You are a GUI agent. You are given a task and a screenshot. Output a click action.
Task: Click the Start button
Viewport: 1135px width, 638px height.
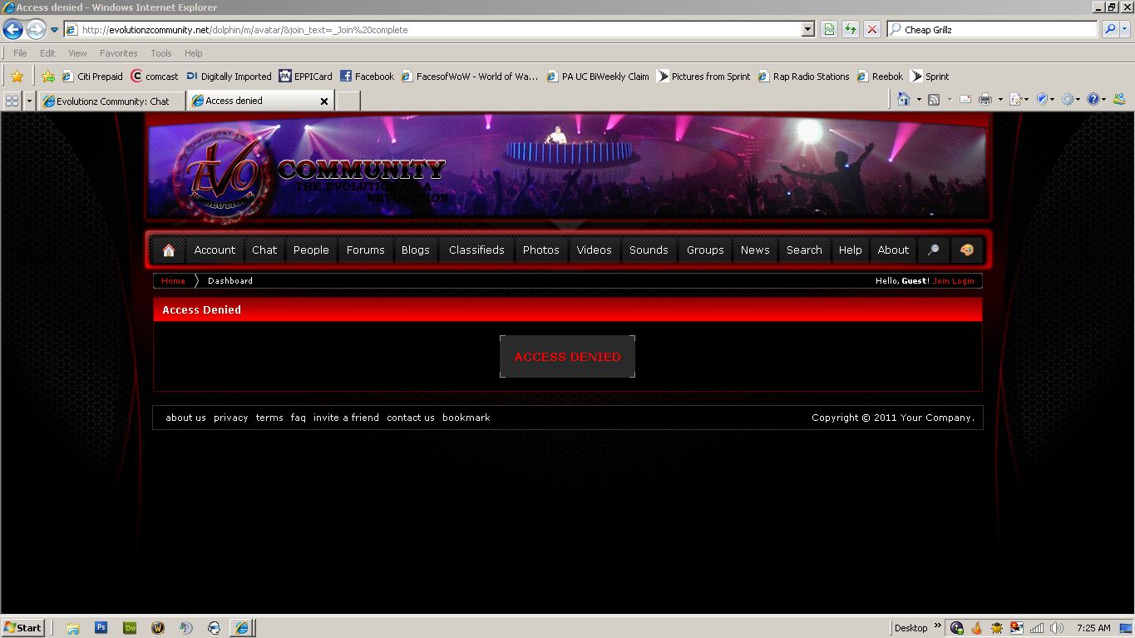click(23, 628)
